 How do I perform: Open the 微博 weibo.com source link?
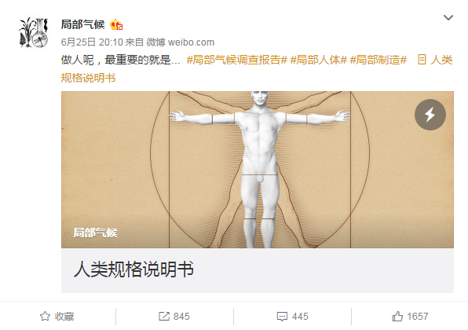pyautogui.click(x=181, y=42)
